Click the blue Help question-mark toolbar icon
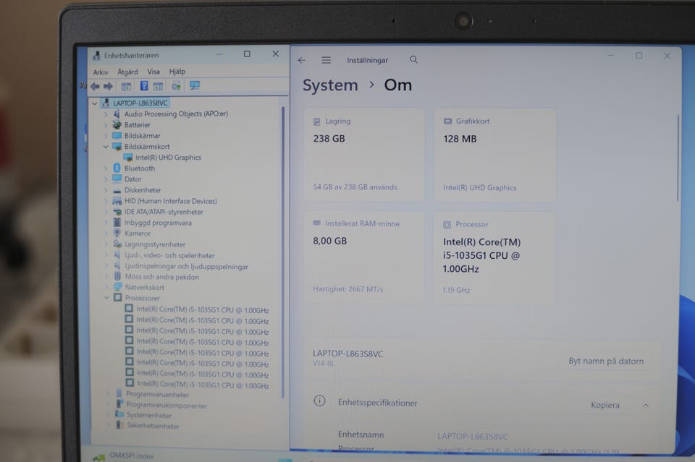The image size is (695, 462). [144, 86]
